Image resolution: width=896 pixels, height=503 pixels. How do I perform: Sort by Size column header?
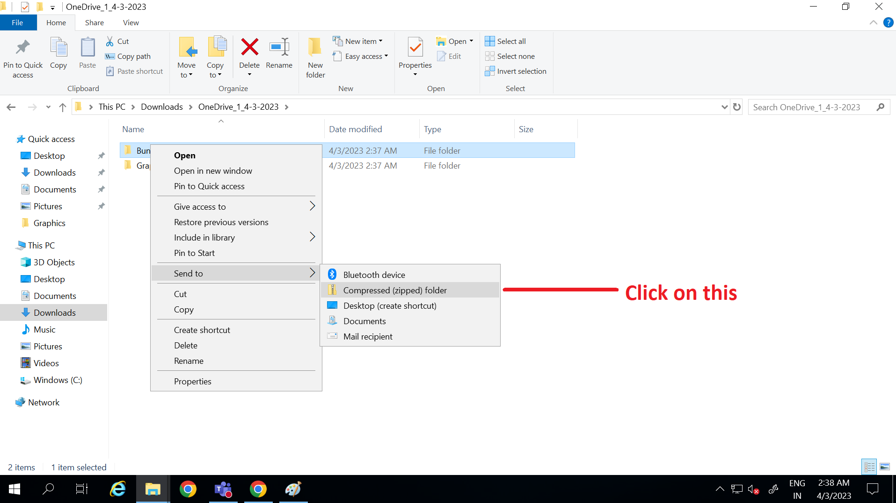(x=546, y=129)
